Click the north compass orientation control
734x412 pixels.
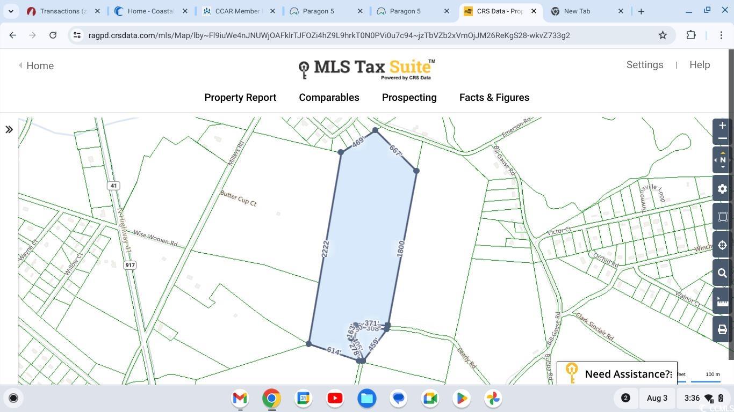coord(722,160)
